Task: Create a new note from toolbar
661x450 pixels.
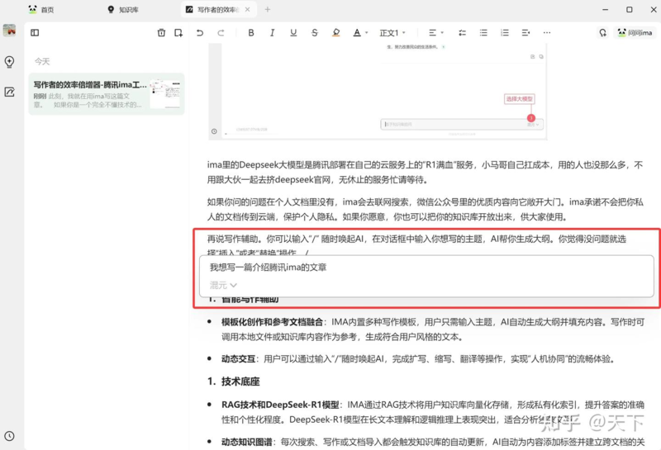Action: tap(178, 33)
